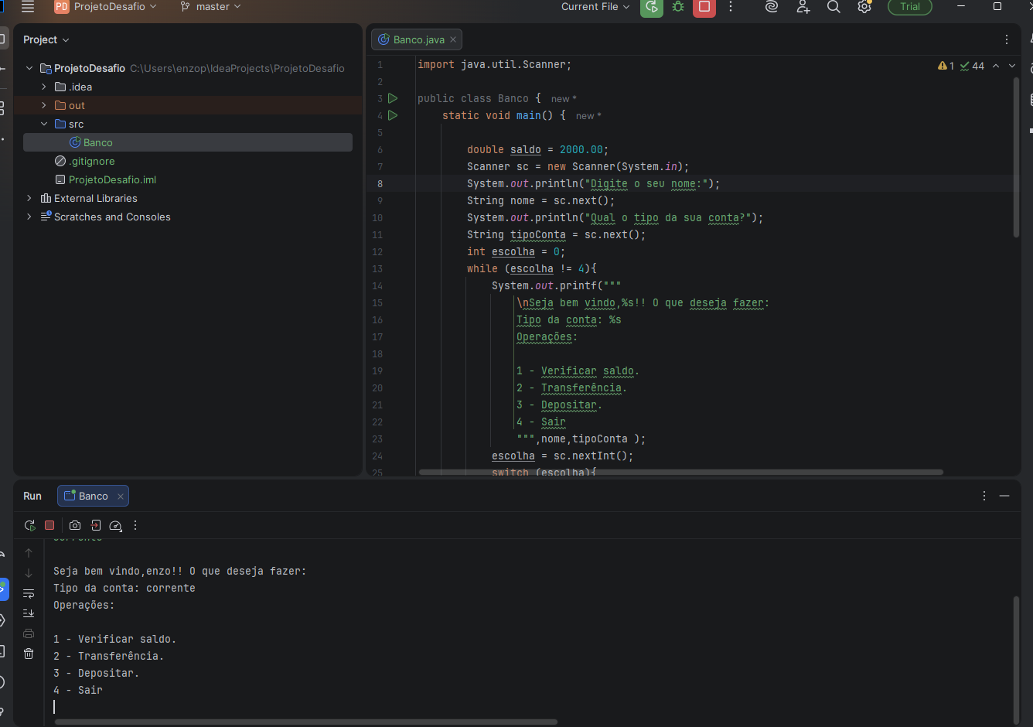Click run gutter arrow beside main method

pyautogui.click(x=393, y=115)
